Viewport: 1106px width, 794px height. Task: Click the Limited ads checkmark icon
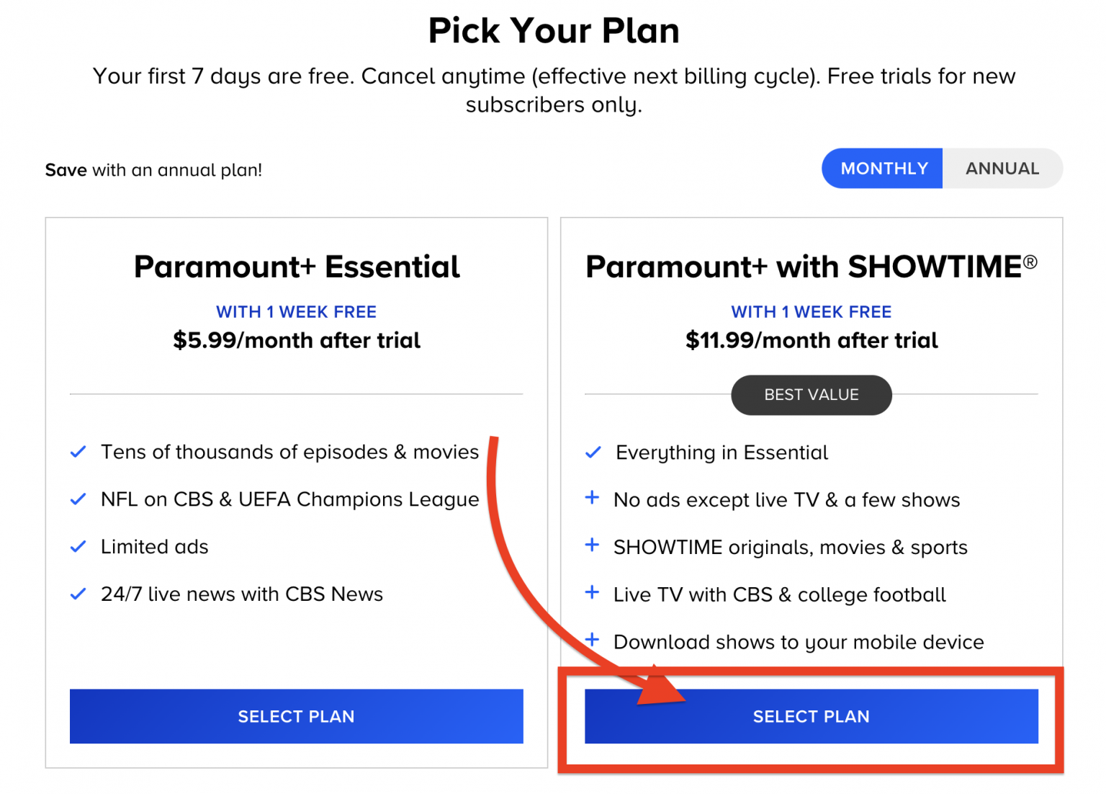coord(78,547)
